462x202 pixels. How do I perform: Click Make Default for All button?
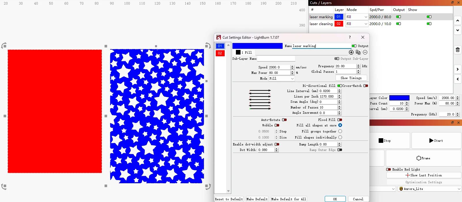(288, 199)
